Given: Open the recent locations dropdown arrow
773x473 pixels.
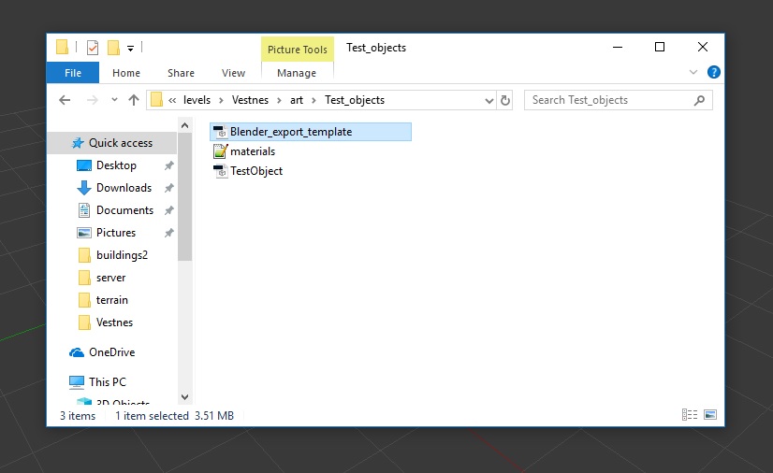Looking at the screenshot, I should click(x=114, y=100).
